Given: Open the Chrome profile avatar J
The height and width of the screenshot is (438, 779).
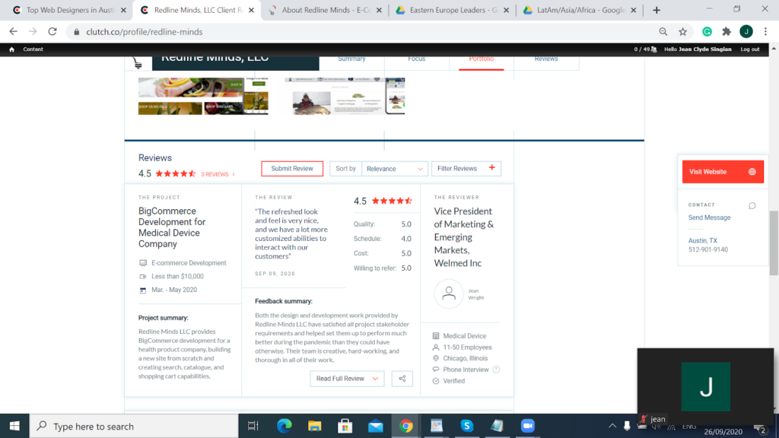Looking at the screenshot, I should click(746, 32).
